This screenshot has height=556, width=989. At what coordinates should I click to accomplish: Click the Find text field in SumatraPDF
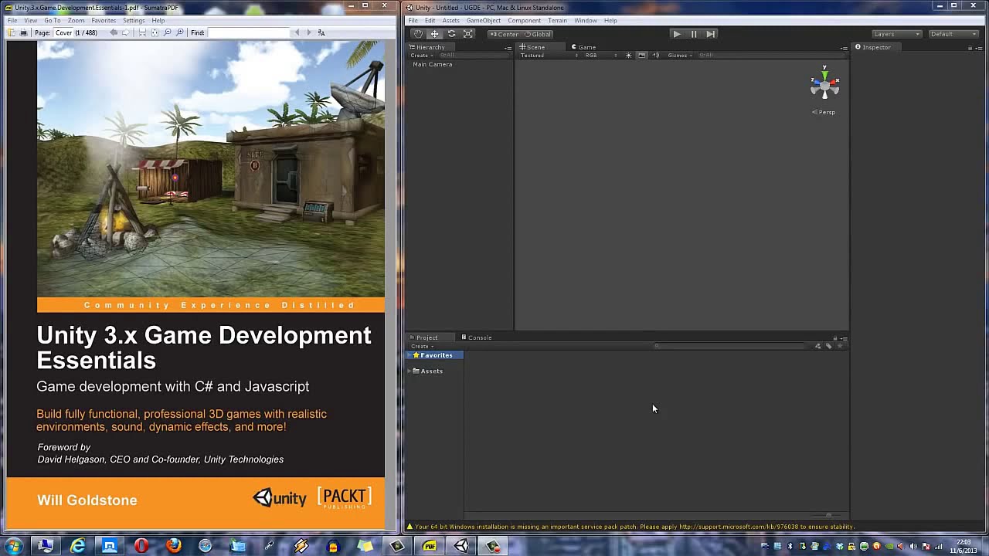click(x=247, y=32)
